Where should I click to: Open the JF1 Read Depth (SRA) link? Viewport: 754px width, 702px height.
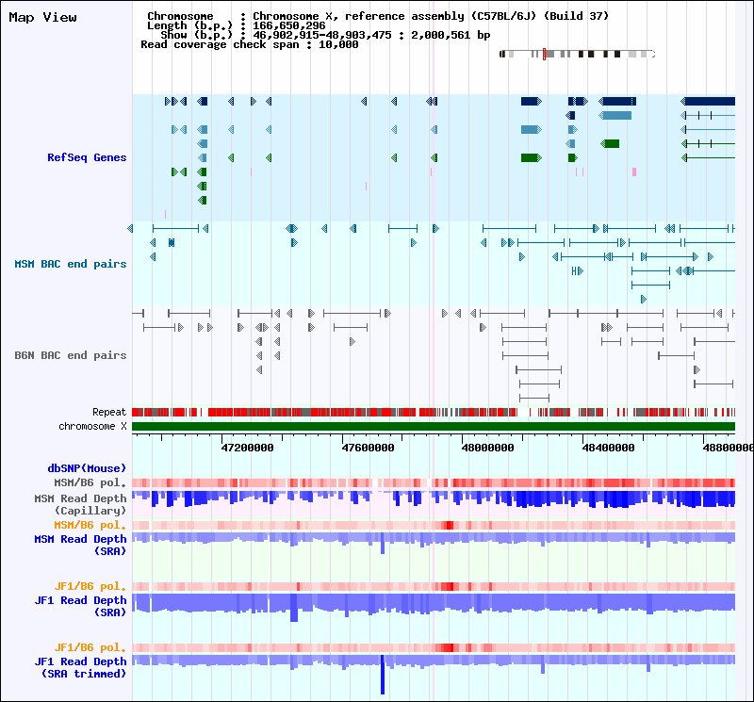click(x=80, y=606)
